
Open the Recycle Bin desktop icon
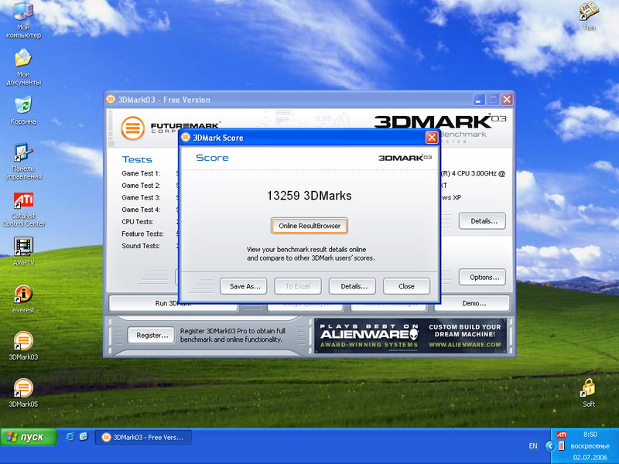pos(23,111)
